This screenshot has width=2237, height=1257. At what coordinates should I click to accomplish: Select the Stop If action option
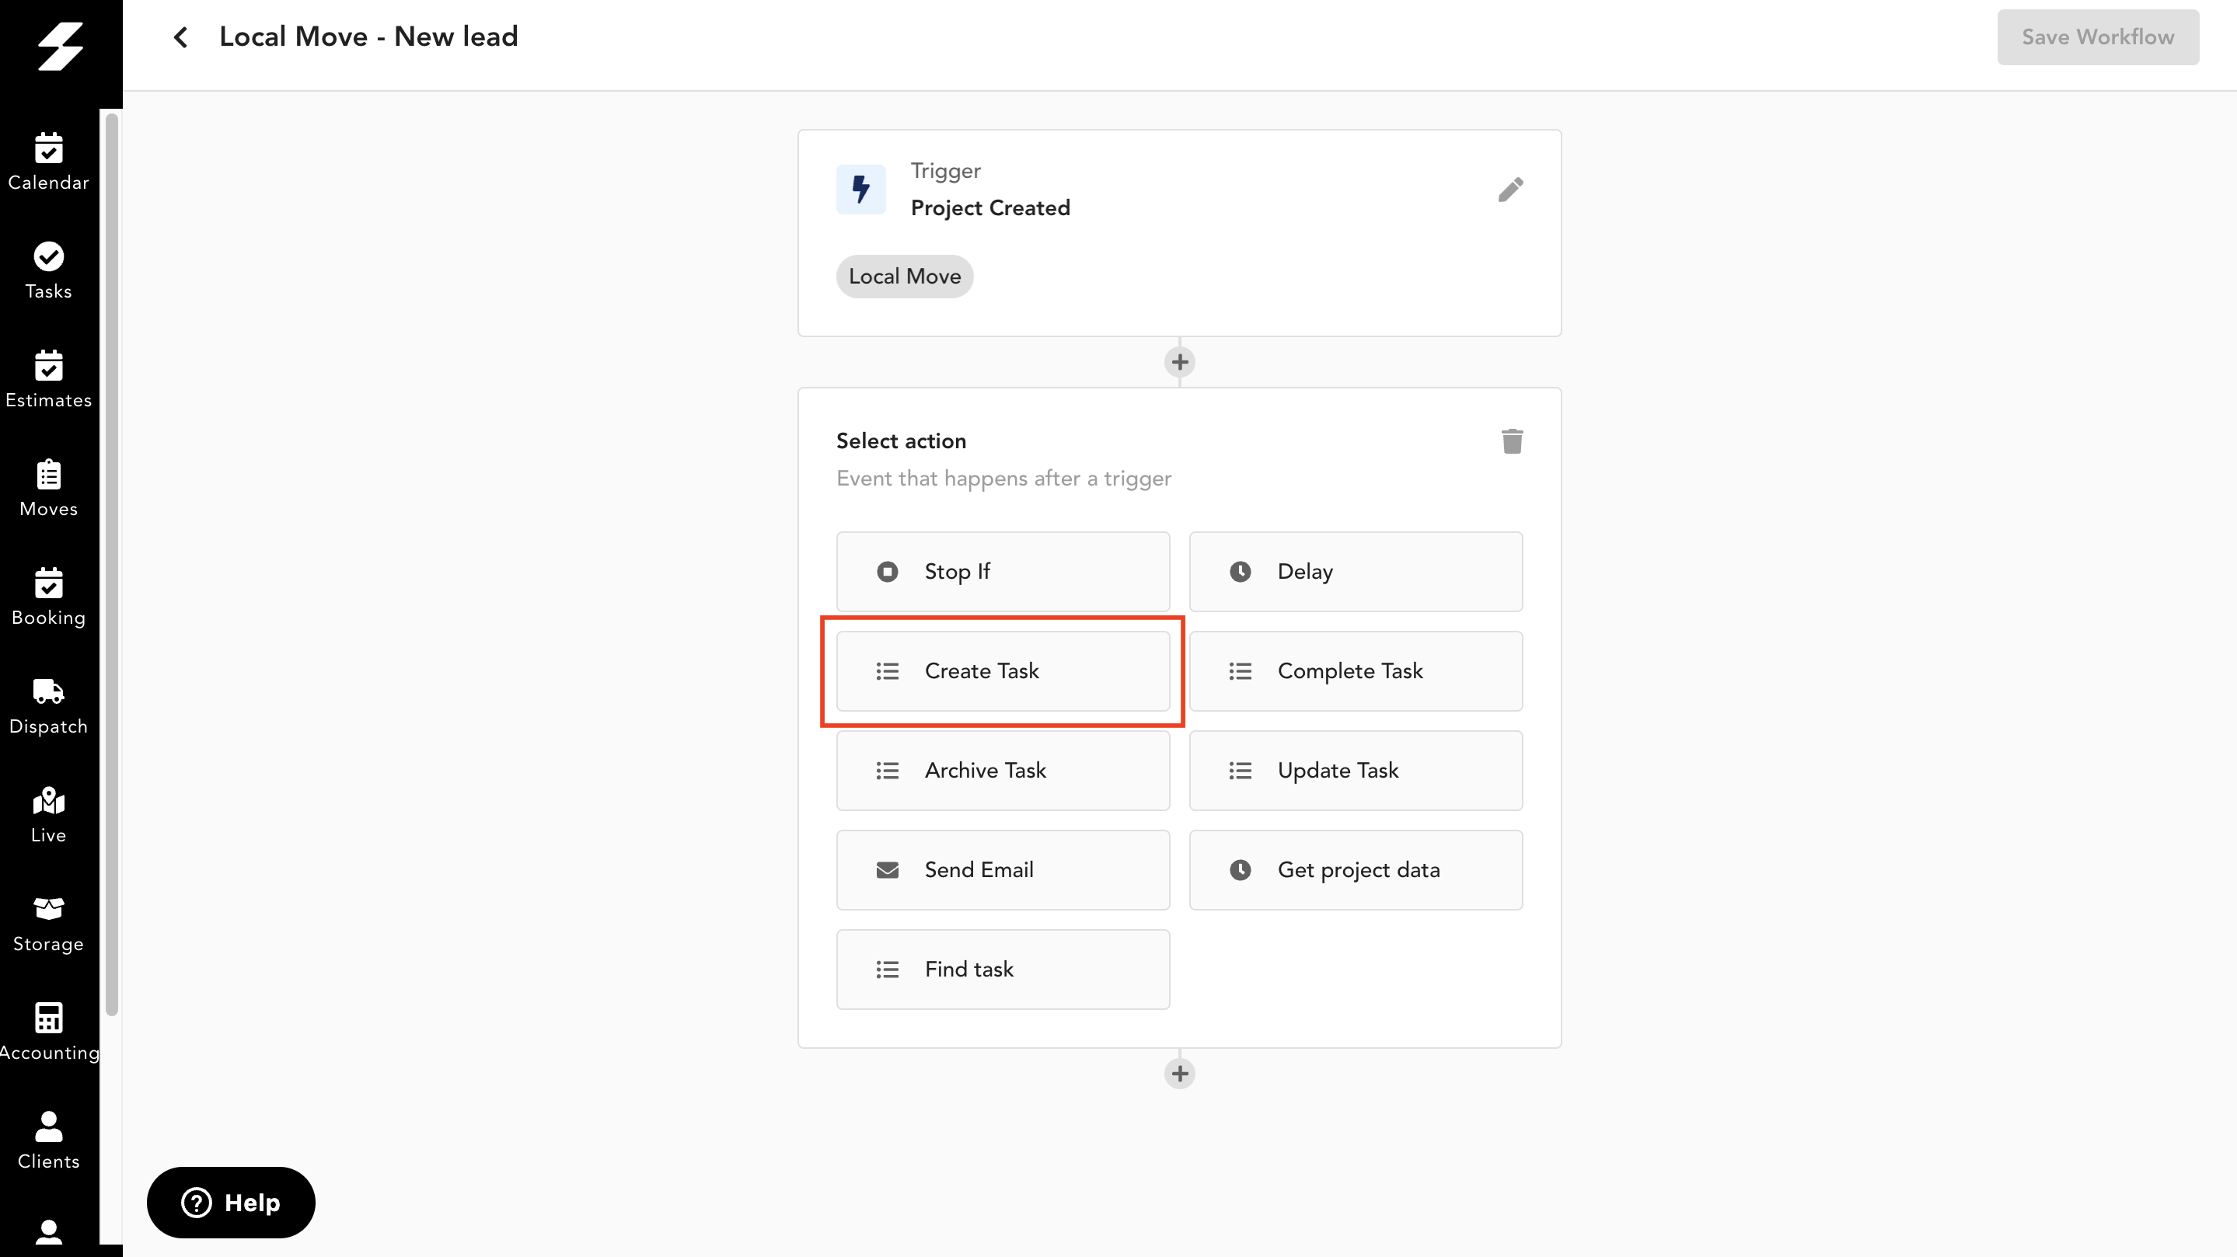click(x=1003, y=571)
